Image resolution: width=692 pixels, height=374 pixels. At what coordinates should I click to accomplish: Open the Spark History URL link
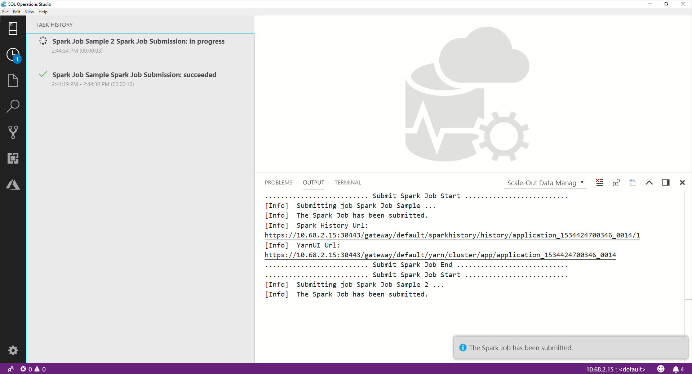click(x=452, y=235)
